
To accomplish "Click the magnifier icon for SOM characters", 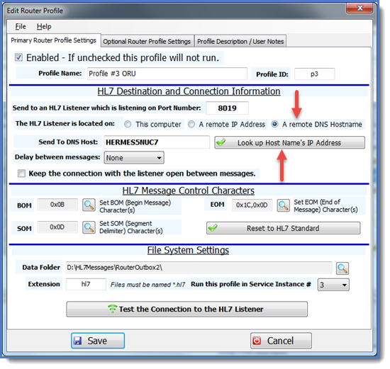I will 89,227.
